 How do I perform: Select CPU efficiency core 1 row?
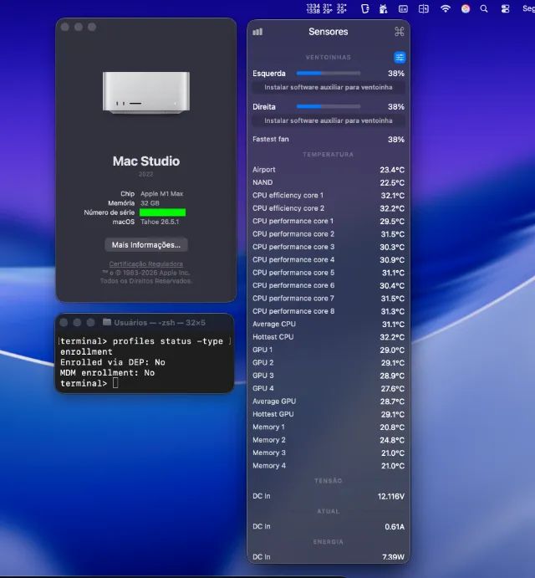[x=329, y=196]
